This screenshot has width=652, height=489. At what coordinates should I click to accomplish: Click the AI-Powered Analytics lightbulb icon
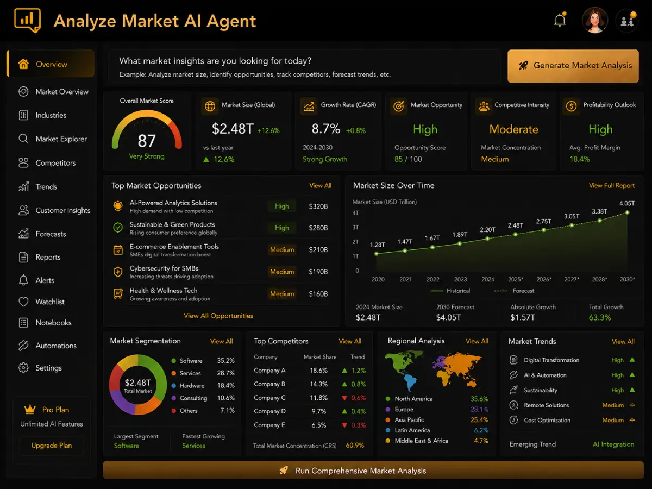[118, 206]
